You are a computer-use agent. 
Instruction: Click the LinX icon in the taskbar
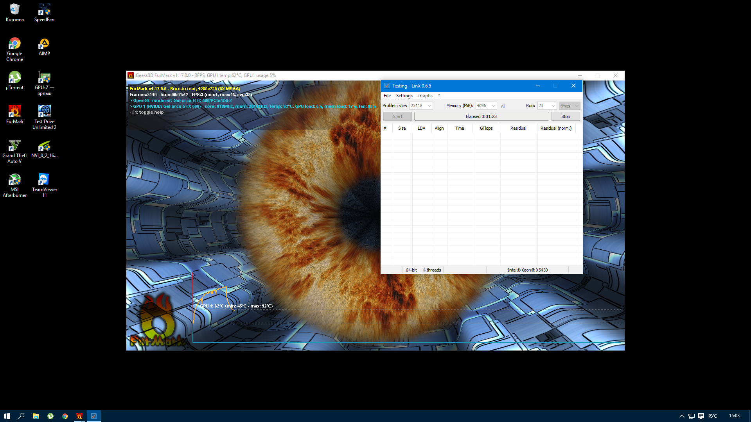[x=94, y=416]
